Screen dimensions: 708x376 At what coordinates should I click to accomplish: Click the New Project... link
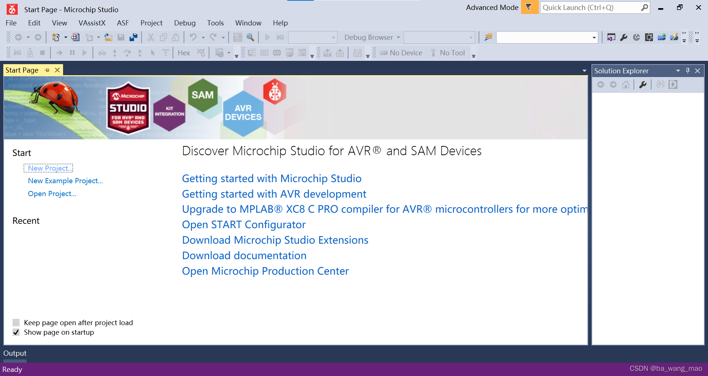pyautogui.click(x=48, y=168)
